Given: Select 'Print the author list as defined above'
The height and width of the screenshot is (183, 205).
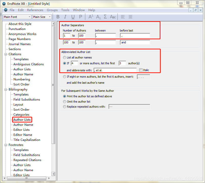Looking at the screenshot, I should (x=65, y=96).
